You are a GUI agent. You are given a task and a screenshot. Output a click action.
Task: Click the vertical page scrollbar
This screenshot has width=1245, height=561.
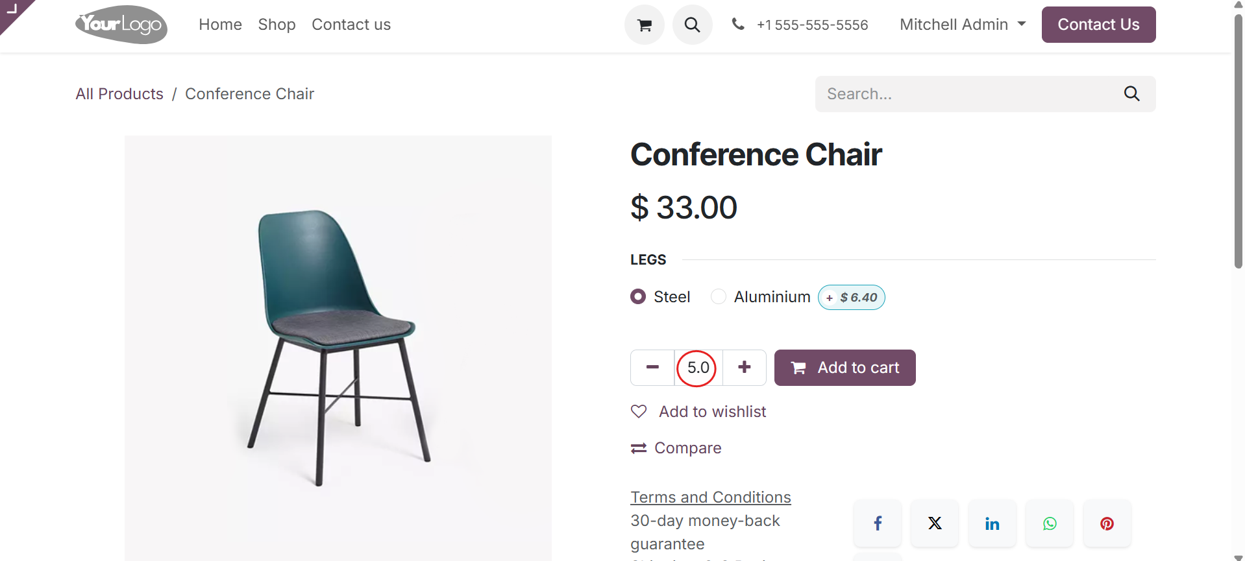click(x=1238, y=140)
